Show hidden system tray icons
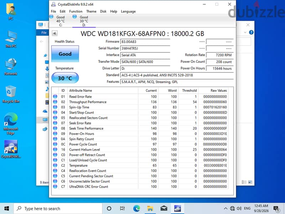 point(226,209)
